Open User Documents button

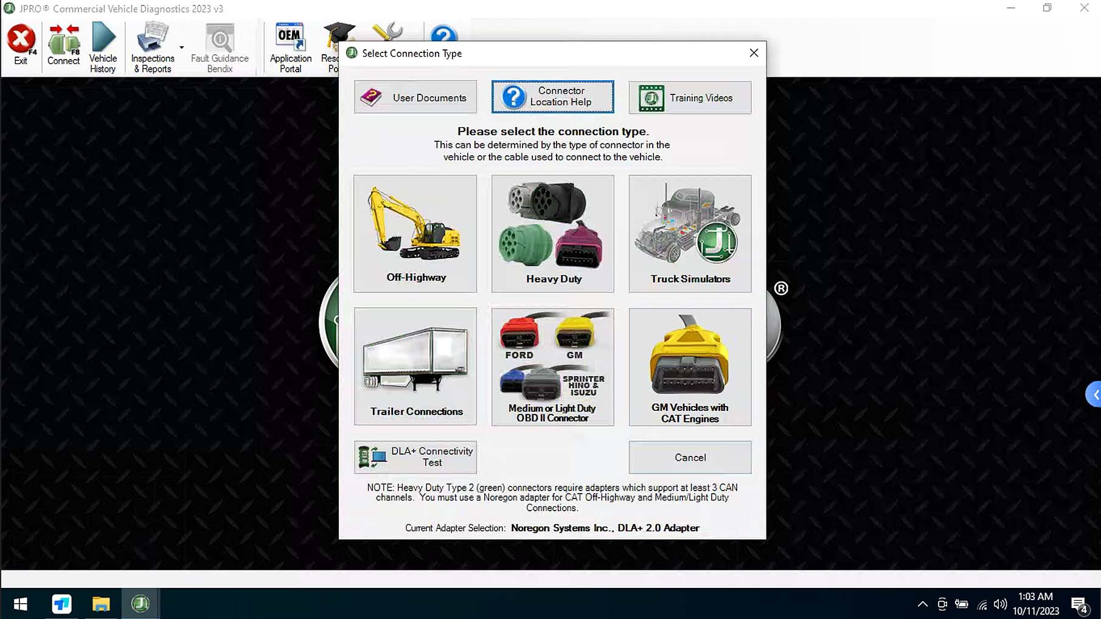tap(415, 97)
